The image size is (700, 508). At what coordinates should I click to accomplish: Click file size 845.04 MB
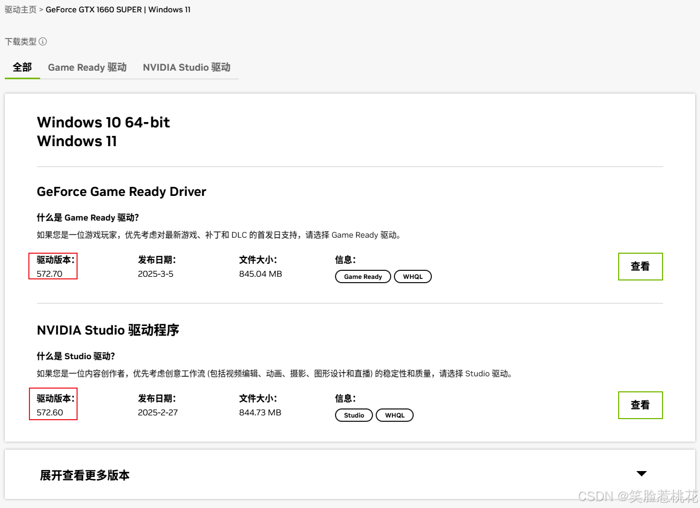(261, 274)
